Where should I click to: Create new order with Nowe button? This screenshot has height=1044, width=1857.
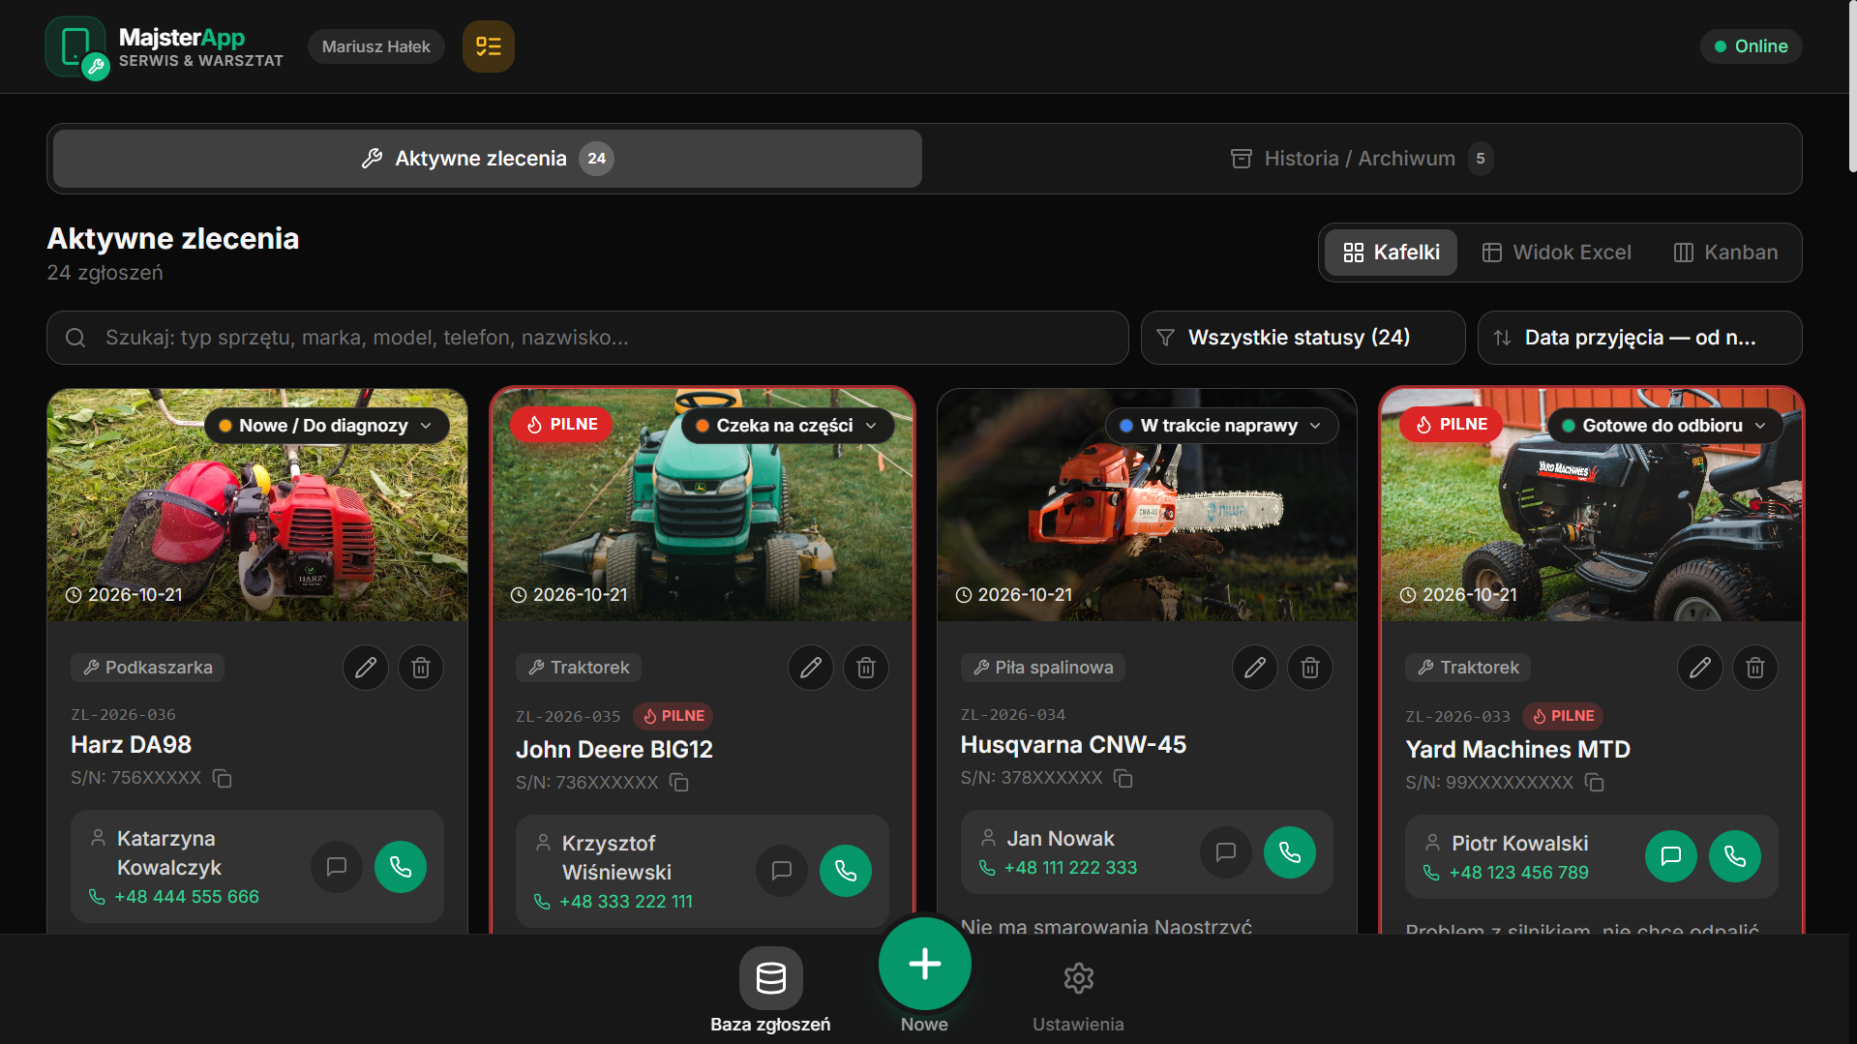click(x=924, y=965)
